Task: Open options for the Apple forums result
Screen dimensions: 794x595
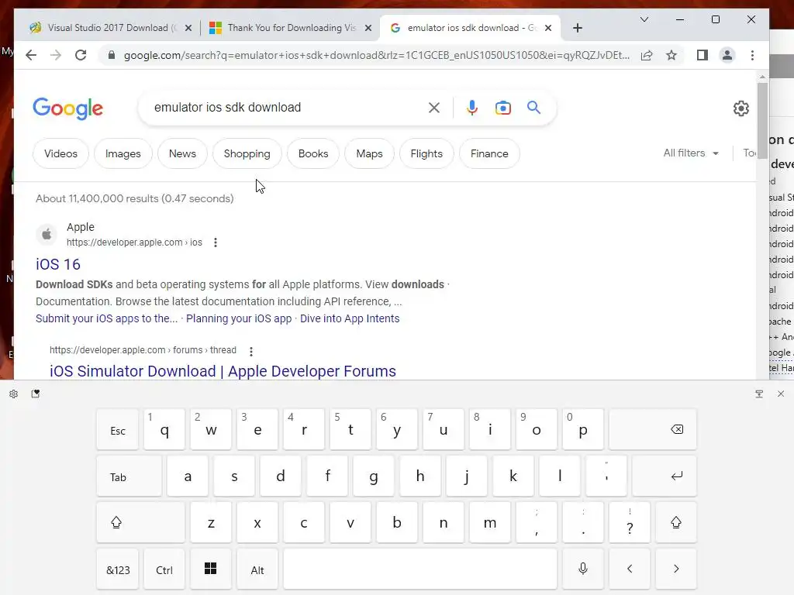Action: (251, 351)
